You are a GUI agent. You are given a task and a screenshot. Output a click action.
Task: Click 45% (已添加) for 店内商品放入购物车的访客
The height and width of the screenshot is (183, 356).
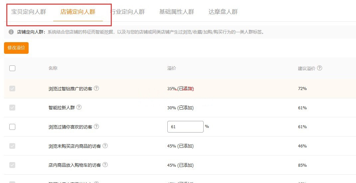click(x=181, y=165)
